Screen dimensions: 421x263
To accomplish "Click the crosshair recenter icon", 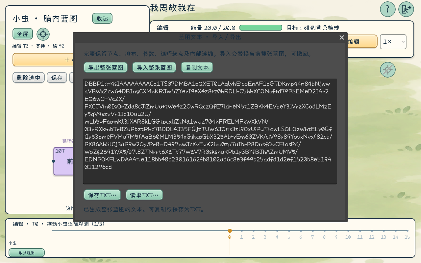I will (x=43, y=34).
